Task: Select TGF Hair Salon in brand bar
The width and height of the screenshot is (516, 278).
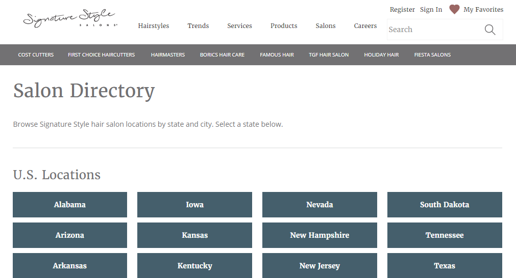Action: click(x=329, y=55)
